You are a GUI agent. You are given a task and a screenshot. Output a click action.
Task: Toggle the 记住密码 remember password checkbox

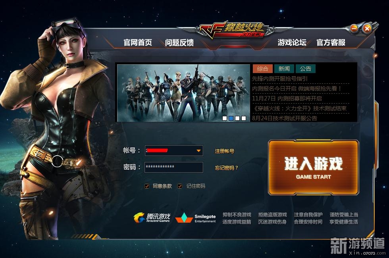pos(180,186)
